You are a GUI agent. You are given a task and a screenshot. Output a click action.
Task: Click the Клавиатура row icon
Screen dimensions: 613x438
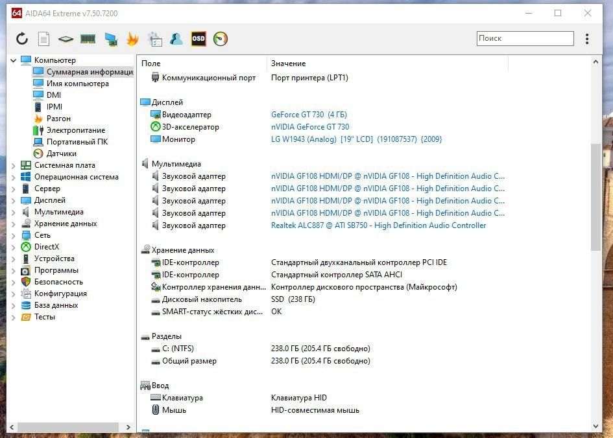pos(156,397)
